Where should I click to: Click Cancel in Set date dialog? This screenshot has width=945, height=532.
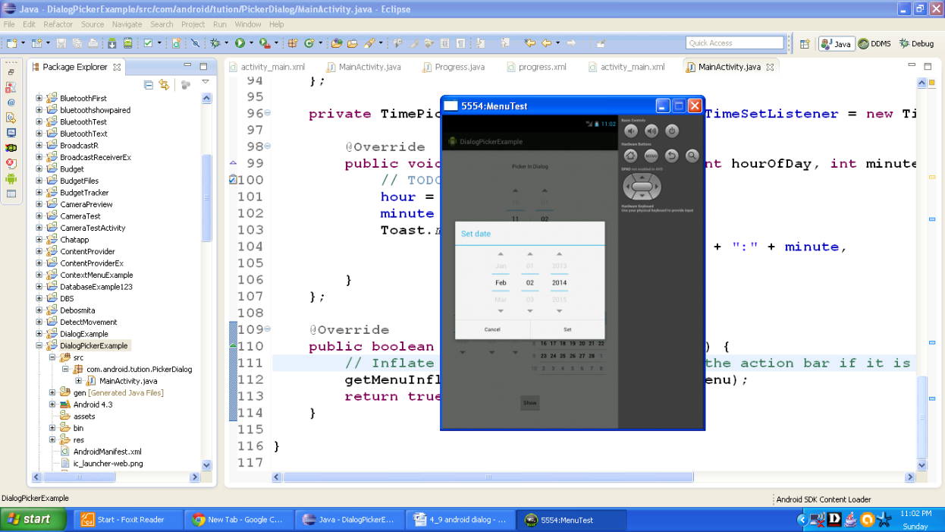(492, 329)
